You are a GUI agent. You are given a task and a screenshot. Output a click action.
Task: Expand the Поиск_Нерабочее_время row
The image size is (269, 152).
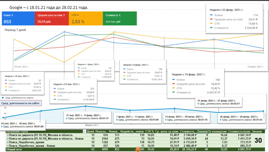pos(7,142)
